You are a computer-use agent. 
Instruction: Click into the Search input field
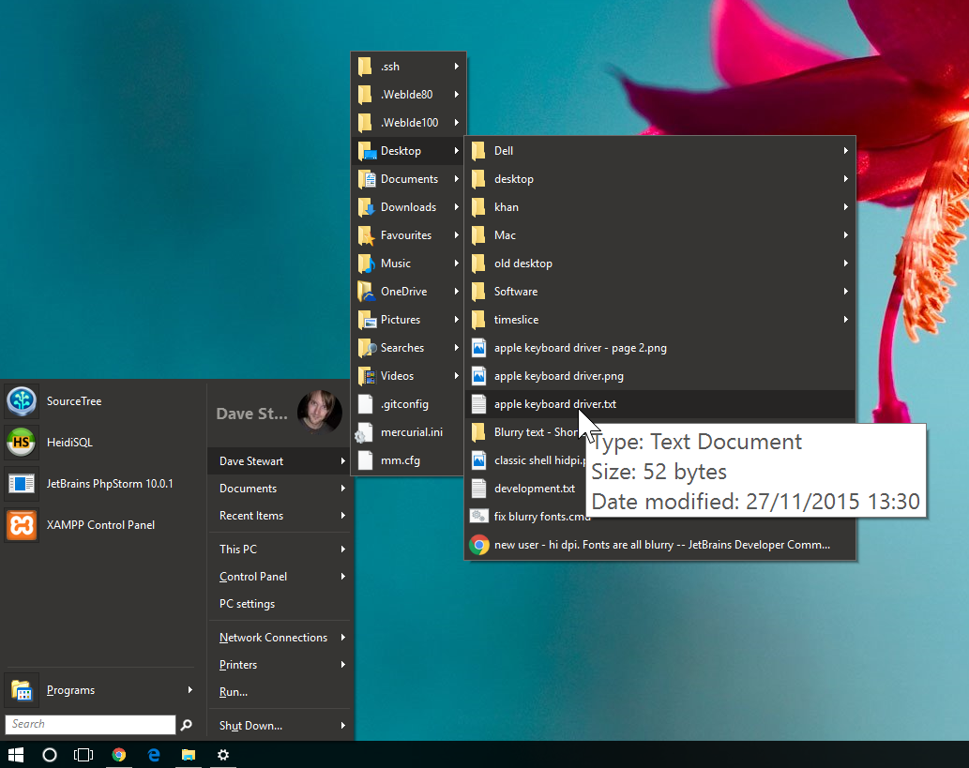(x=90, y=725)
